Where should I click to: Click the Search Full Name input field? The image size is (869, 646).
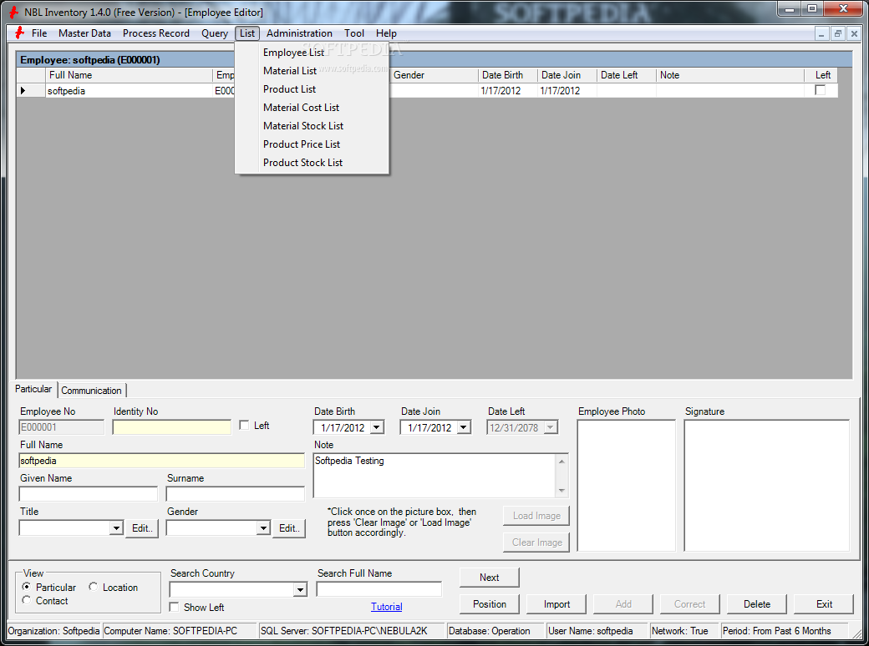tap(379, 589)
